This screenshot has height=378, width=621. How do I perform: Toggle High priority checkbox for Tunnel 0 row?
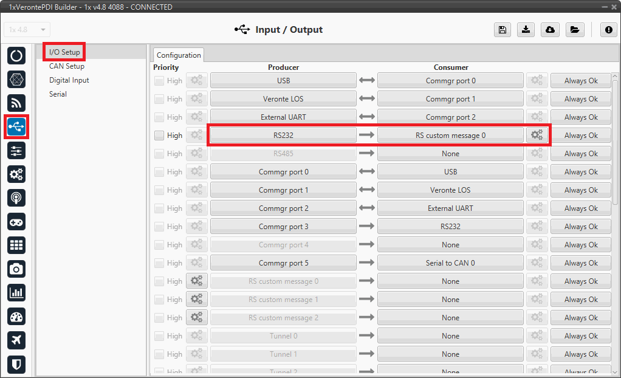[x=159, y=336]
